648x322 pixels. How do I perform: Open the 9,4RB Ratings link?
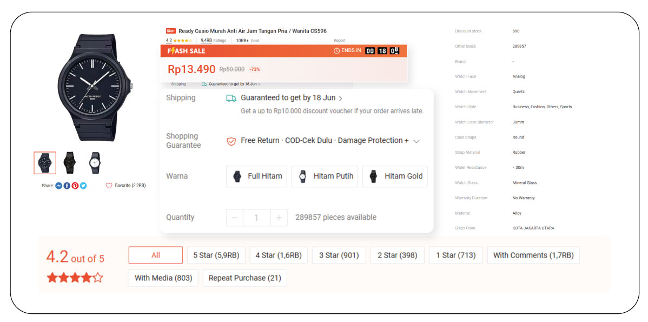[x=207, y=40]
